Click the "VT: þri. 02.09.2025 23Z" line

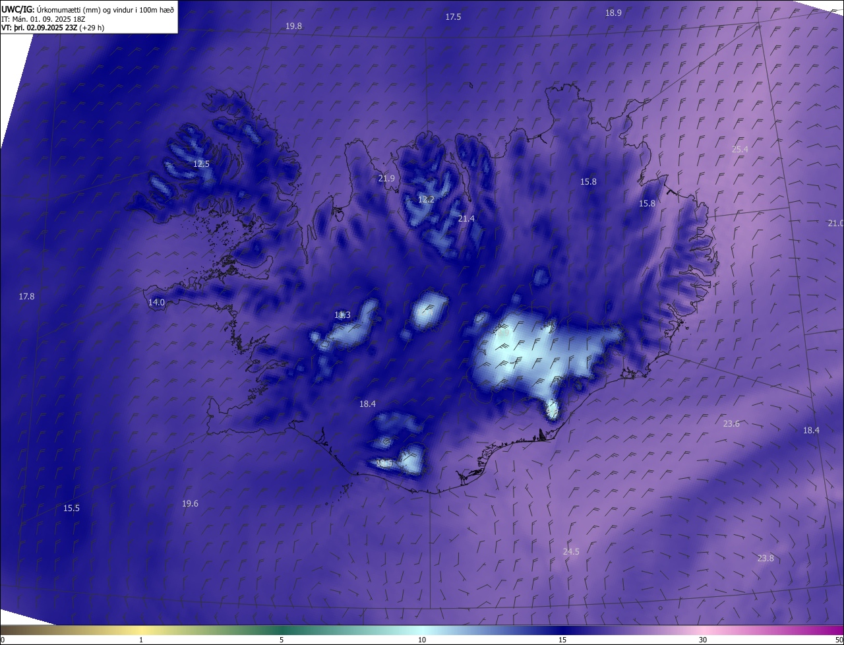[53, 28]
